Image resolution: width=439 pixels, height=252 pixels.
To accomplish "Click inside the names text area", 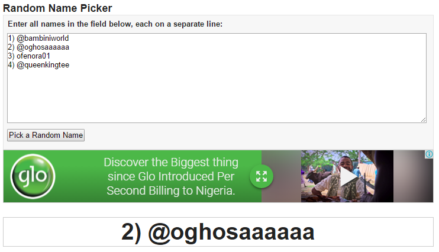I will [x=217, y=78].
